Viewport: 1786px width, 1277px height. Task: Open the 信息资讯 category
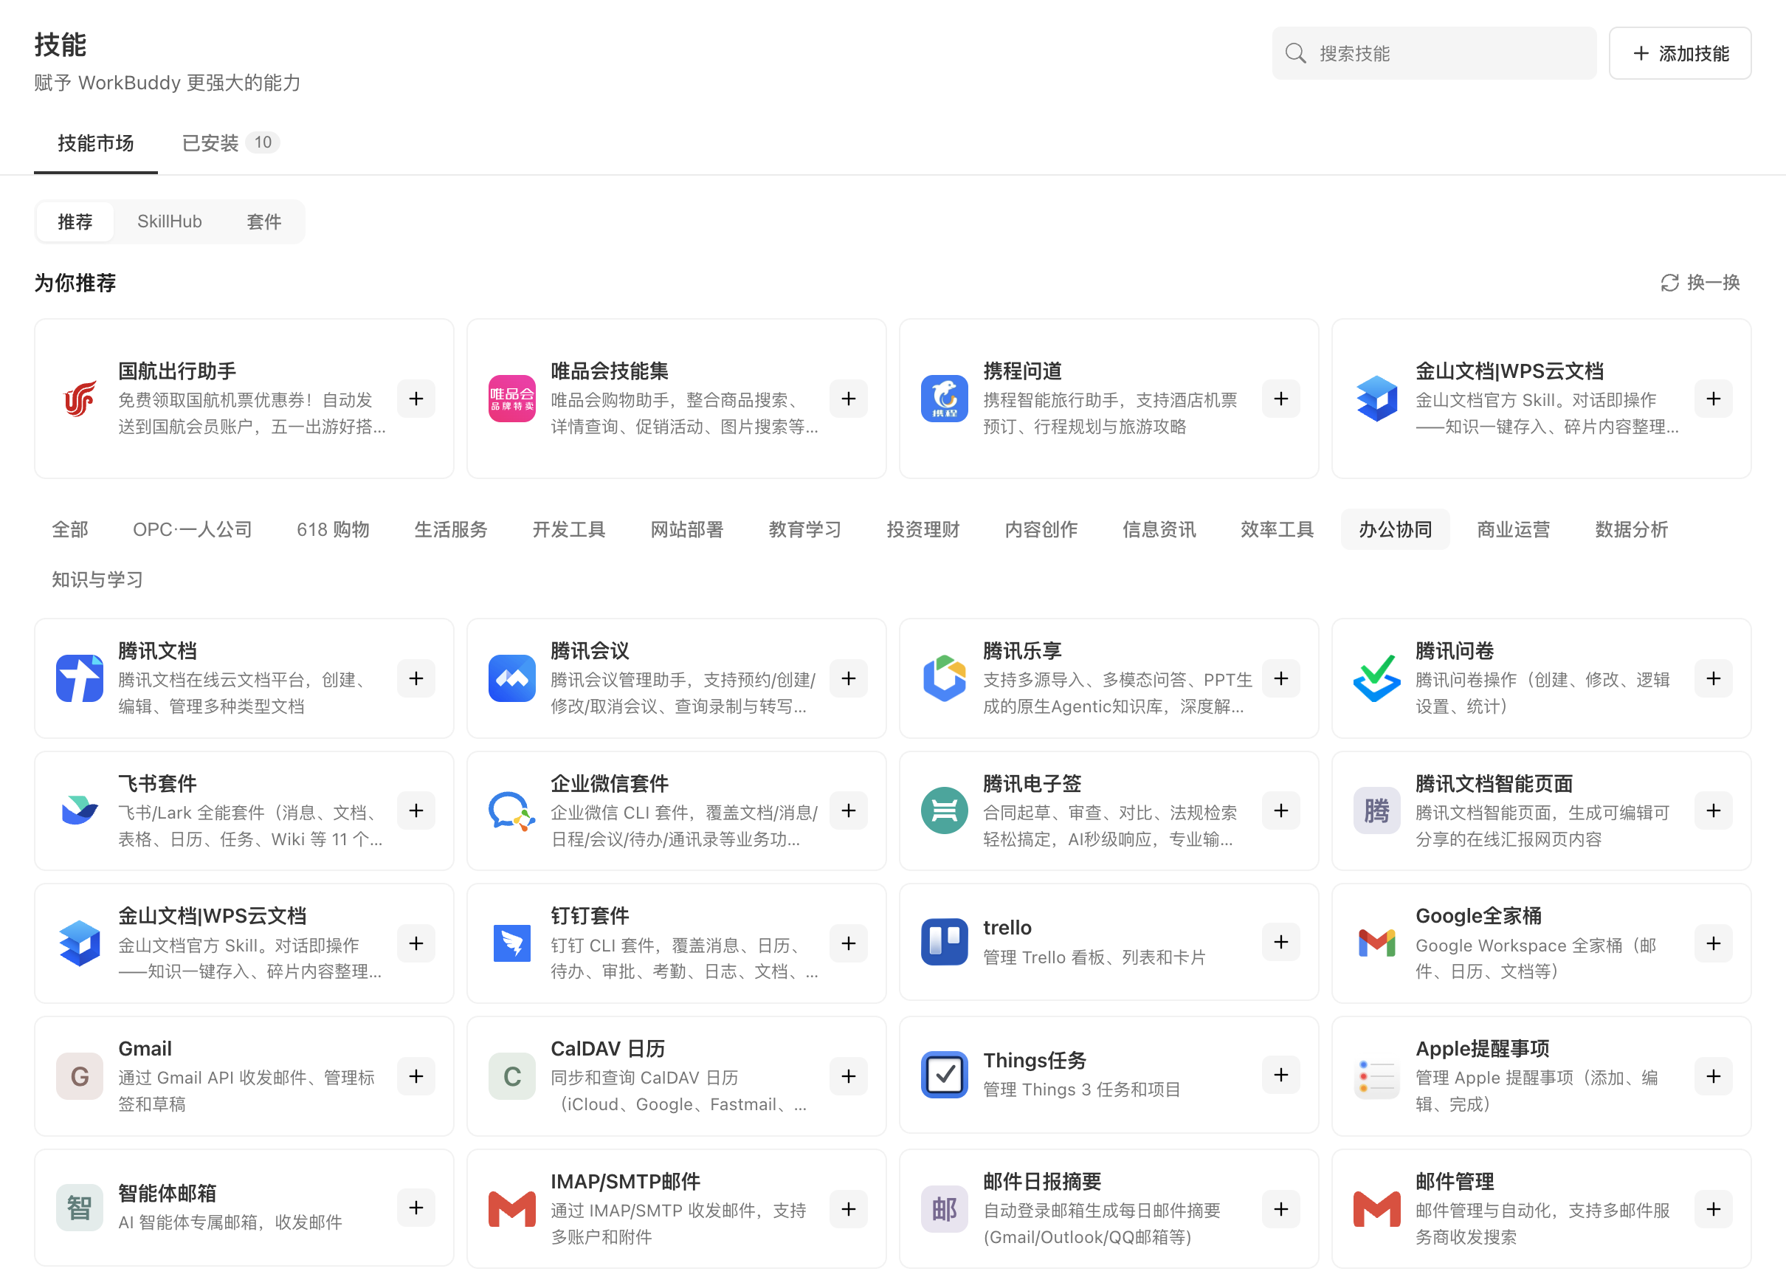(1159, 529)
